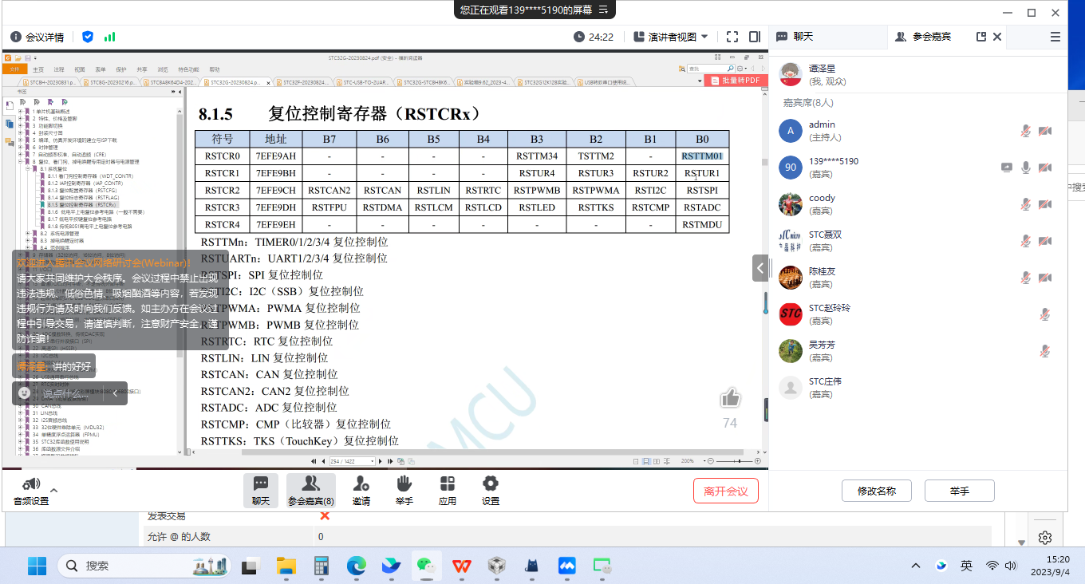Open the 文件 menu in the PDF reader
The width and height of the screenshot is (1085, 584).
tap(14, 69)
